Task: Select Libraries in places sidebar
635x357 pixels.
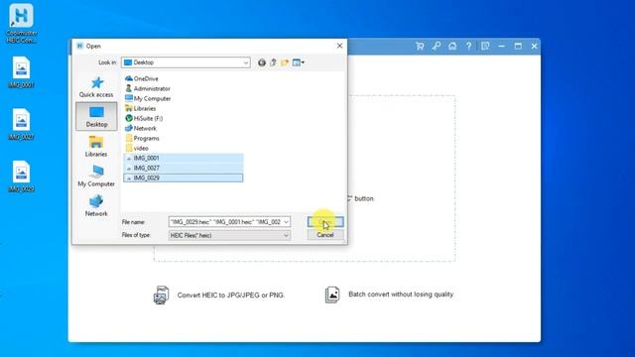Action: (96, 147)
